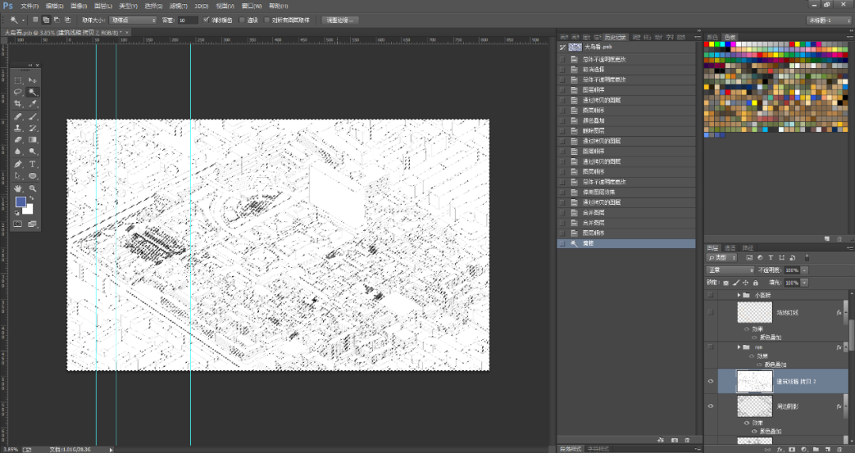This screenshot has height=453, width=855.
Task: Activate the Hand tool
Action: pos(18,188)
